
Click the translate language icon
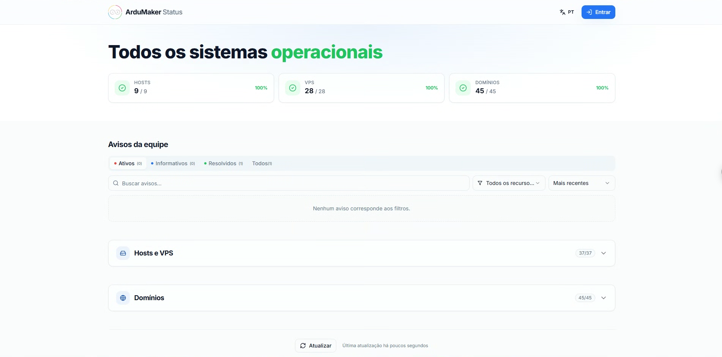pos(563,12)
